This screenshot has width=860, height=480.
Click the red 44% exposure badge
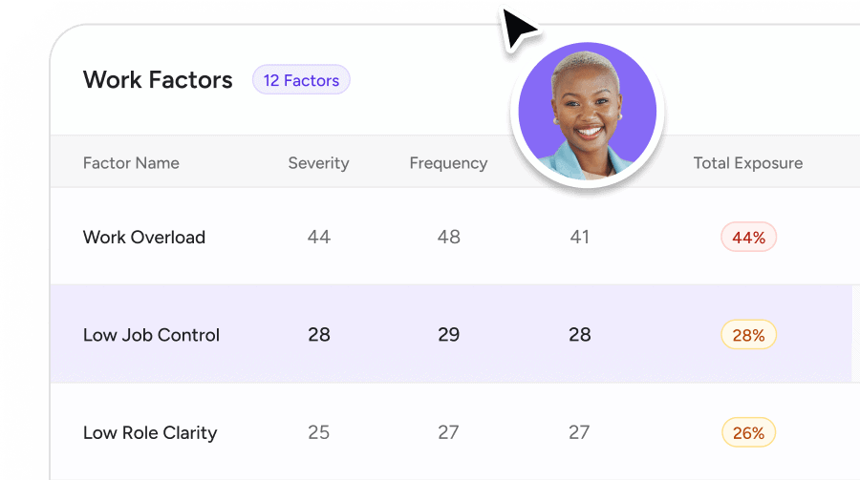tap(748, 238)
